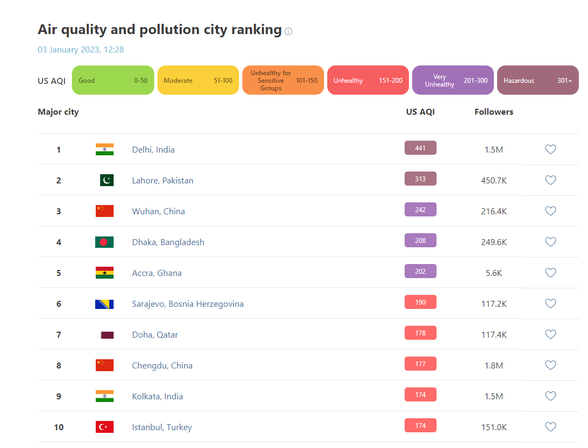The height and width of the screenshot is (448, 588).
Task: Click heart icon for Chengdu, China
Action: click(550, 365)
